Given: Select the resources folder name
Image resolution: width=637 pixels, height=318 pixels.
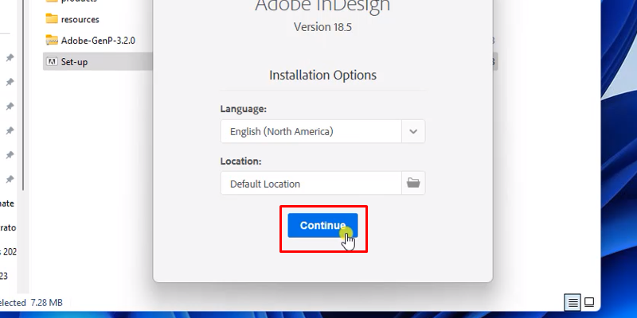Looking at the screenshot, I should coord(80,18).
